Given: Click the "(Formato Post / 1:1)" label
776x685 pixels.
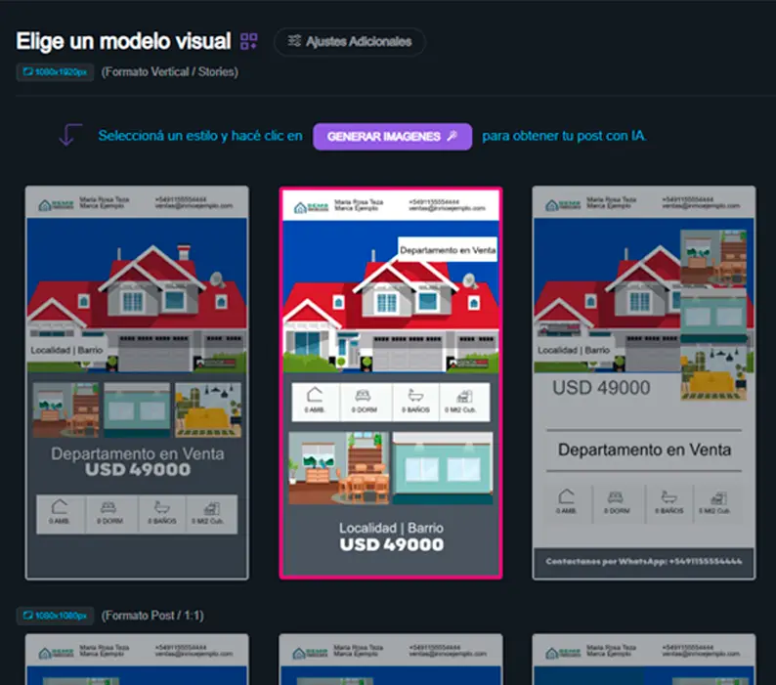Looking at the screenshot, I should pos(152,616).
